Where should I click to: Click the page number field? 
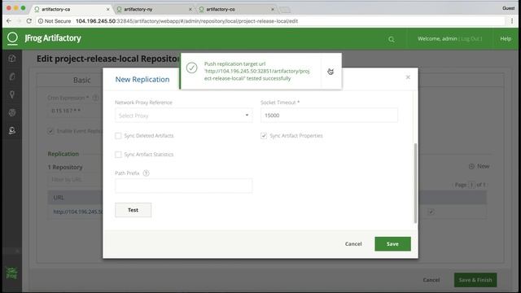coord(471,185)
